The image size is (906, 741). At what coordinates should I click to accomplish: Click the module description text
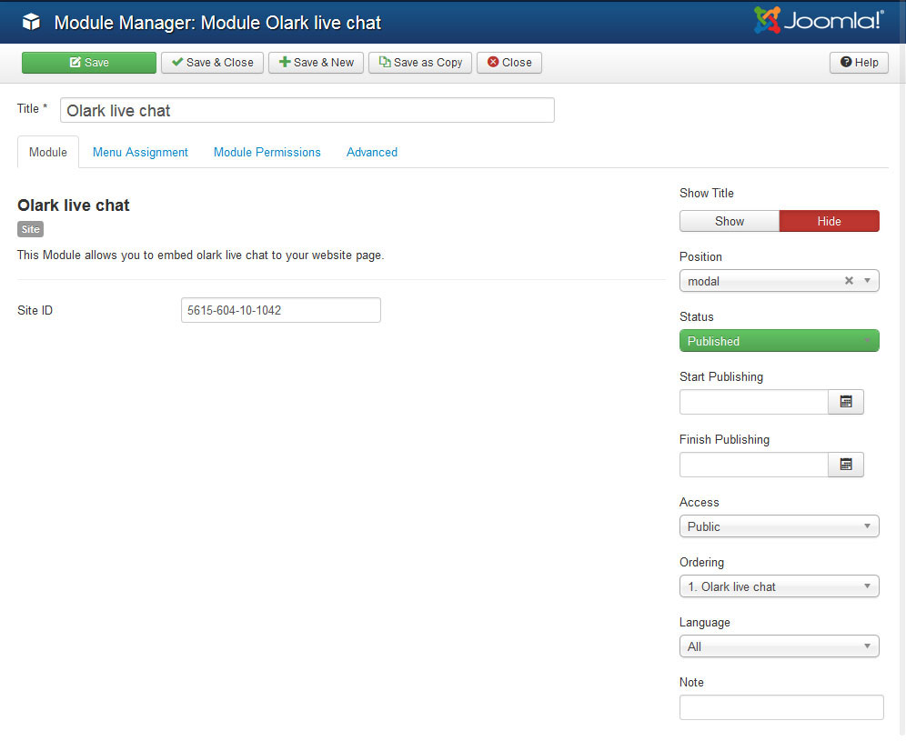pos(200,255)
